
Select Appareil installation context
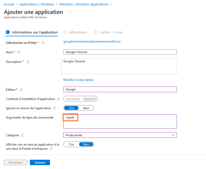pos(89,99)
